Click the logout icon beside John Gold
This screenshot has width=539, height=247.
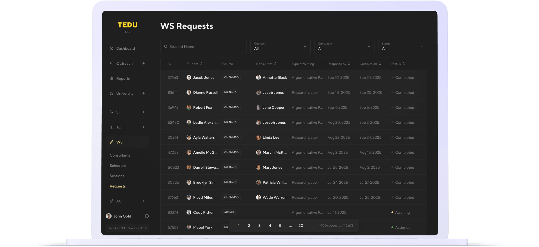[147, 216]
